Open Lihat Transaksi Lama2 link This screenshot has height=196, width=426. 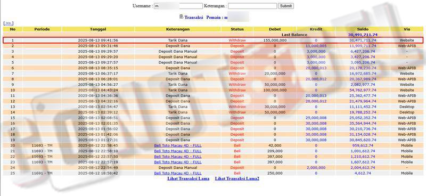237,178
